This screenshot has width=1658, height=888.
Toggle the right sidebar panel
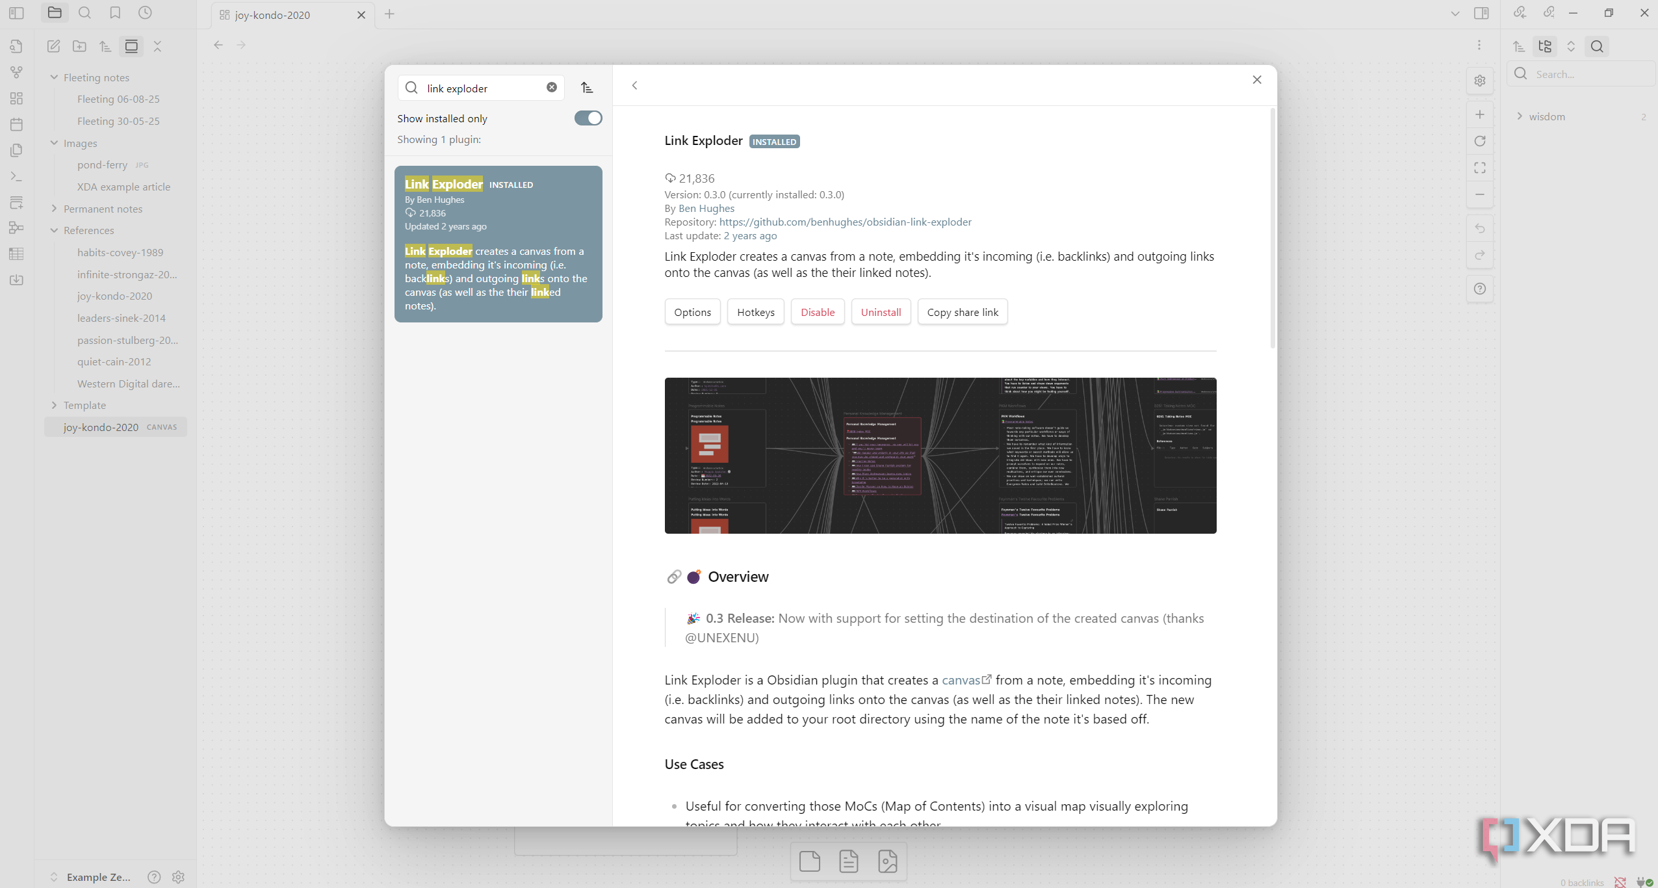coord(1481,13)
